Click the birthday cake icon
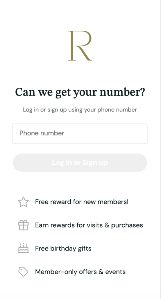The height and width of the screenshot is (299, 161). click(23, 248)
